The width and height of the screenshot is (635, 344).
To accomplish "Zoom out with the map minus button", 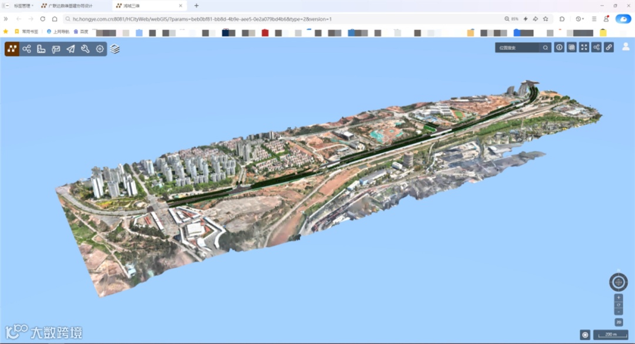I will coord(619,312).
